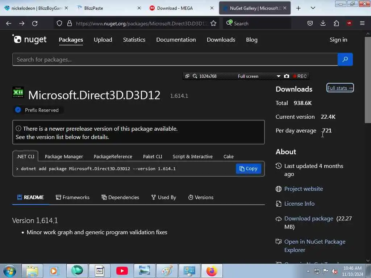
Task: Click the Prefix Reserved blue checkmark badge
Action: (18, 110)
